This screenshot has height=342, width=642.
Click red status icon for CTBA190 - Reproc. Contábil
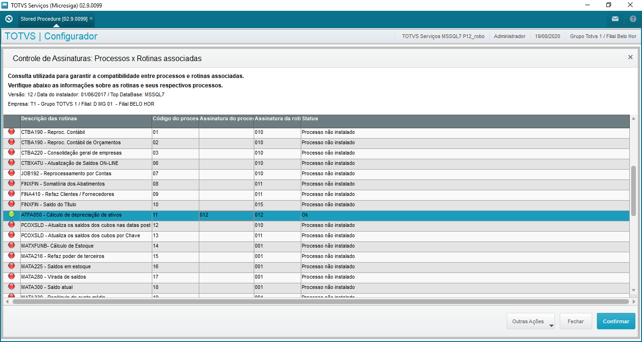click(x=12, y=132)
